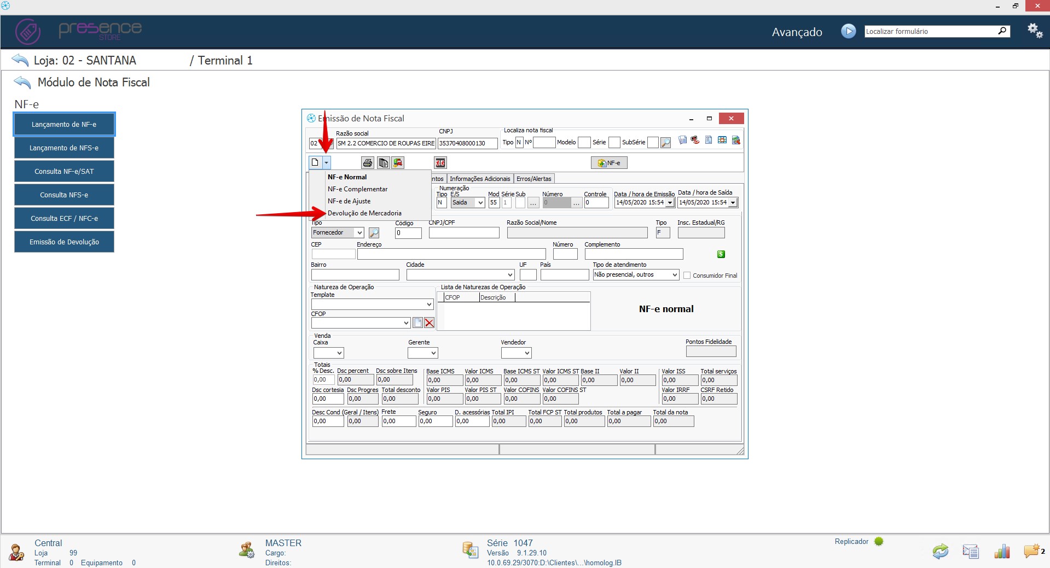Image resolution: width=1050 pixels, height=568 pixels.
Task: Open Consulta NF-e/SAT
Action: 64,172
